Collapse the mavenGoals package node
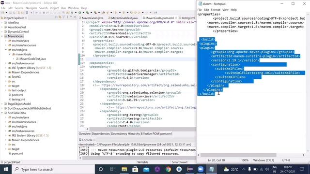Viewport: 310px width, 174px height. click(x=10, y=54)
